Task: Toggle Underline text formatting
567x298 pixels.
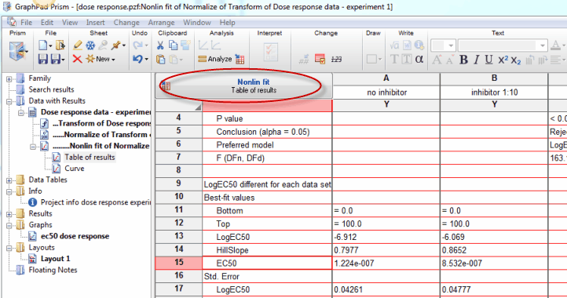Action: 489,60
